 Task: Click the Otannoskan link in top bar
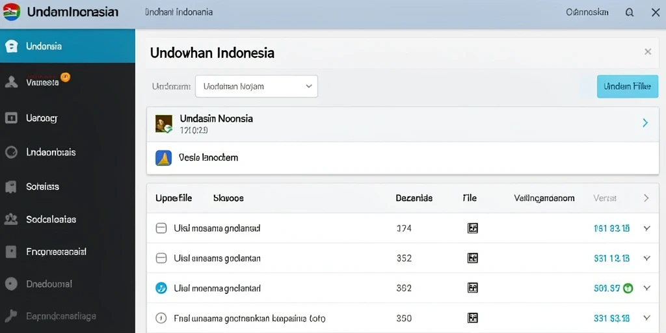587,12
